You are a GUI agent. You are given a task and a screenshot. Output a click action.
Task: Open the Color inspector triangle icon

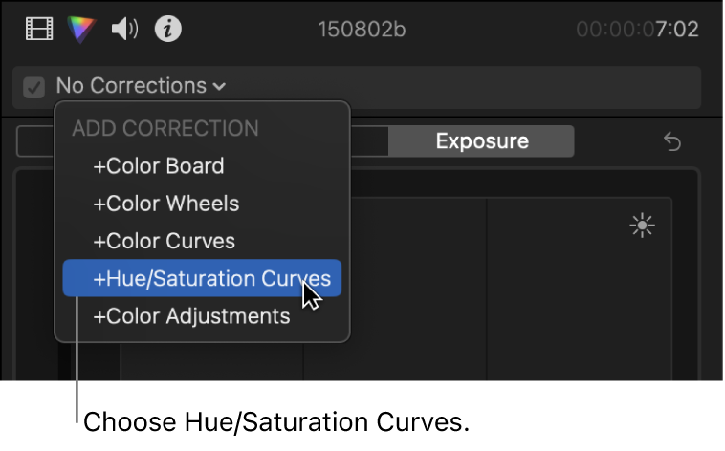pyautogui.click(x=82, y=30)
